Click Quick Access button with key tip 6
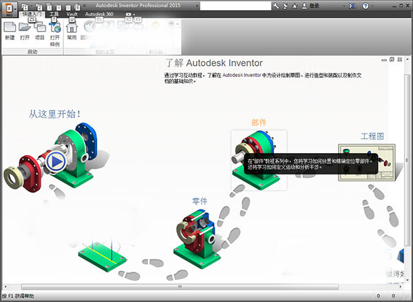 (77, 7)
